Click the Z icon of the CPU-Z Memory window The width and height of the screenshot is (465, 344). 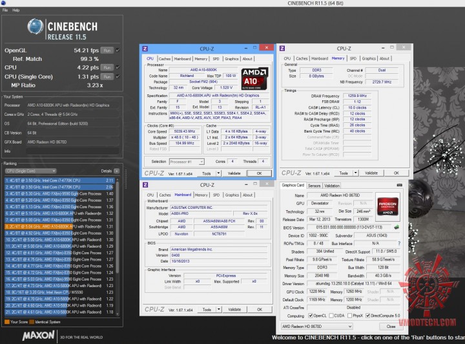click(282, 48)
